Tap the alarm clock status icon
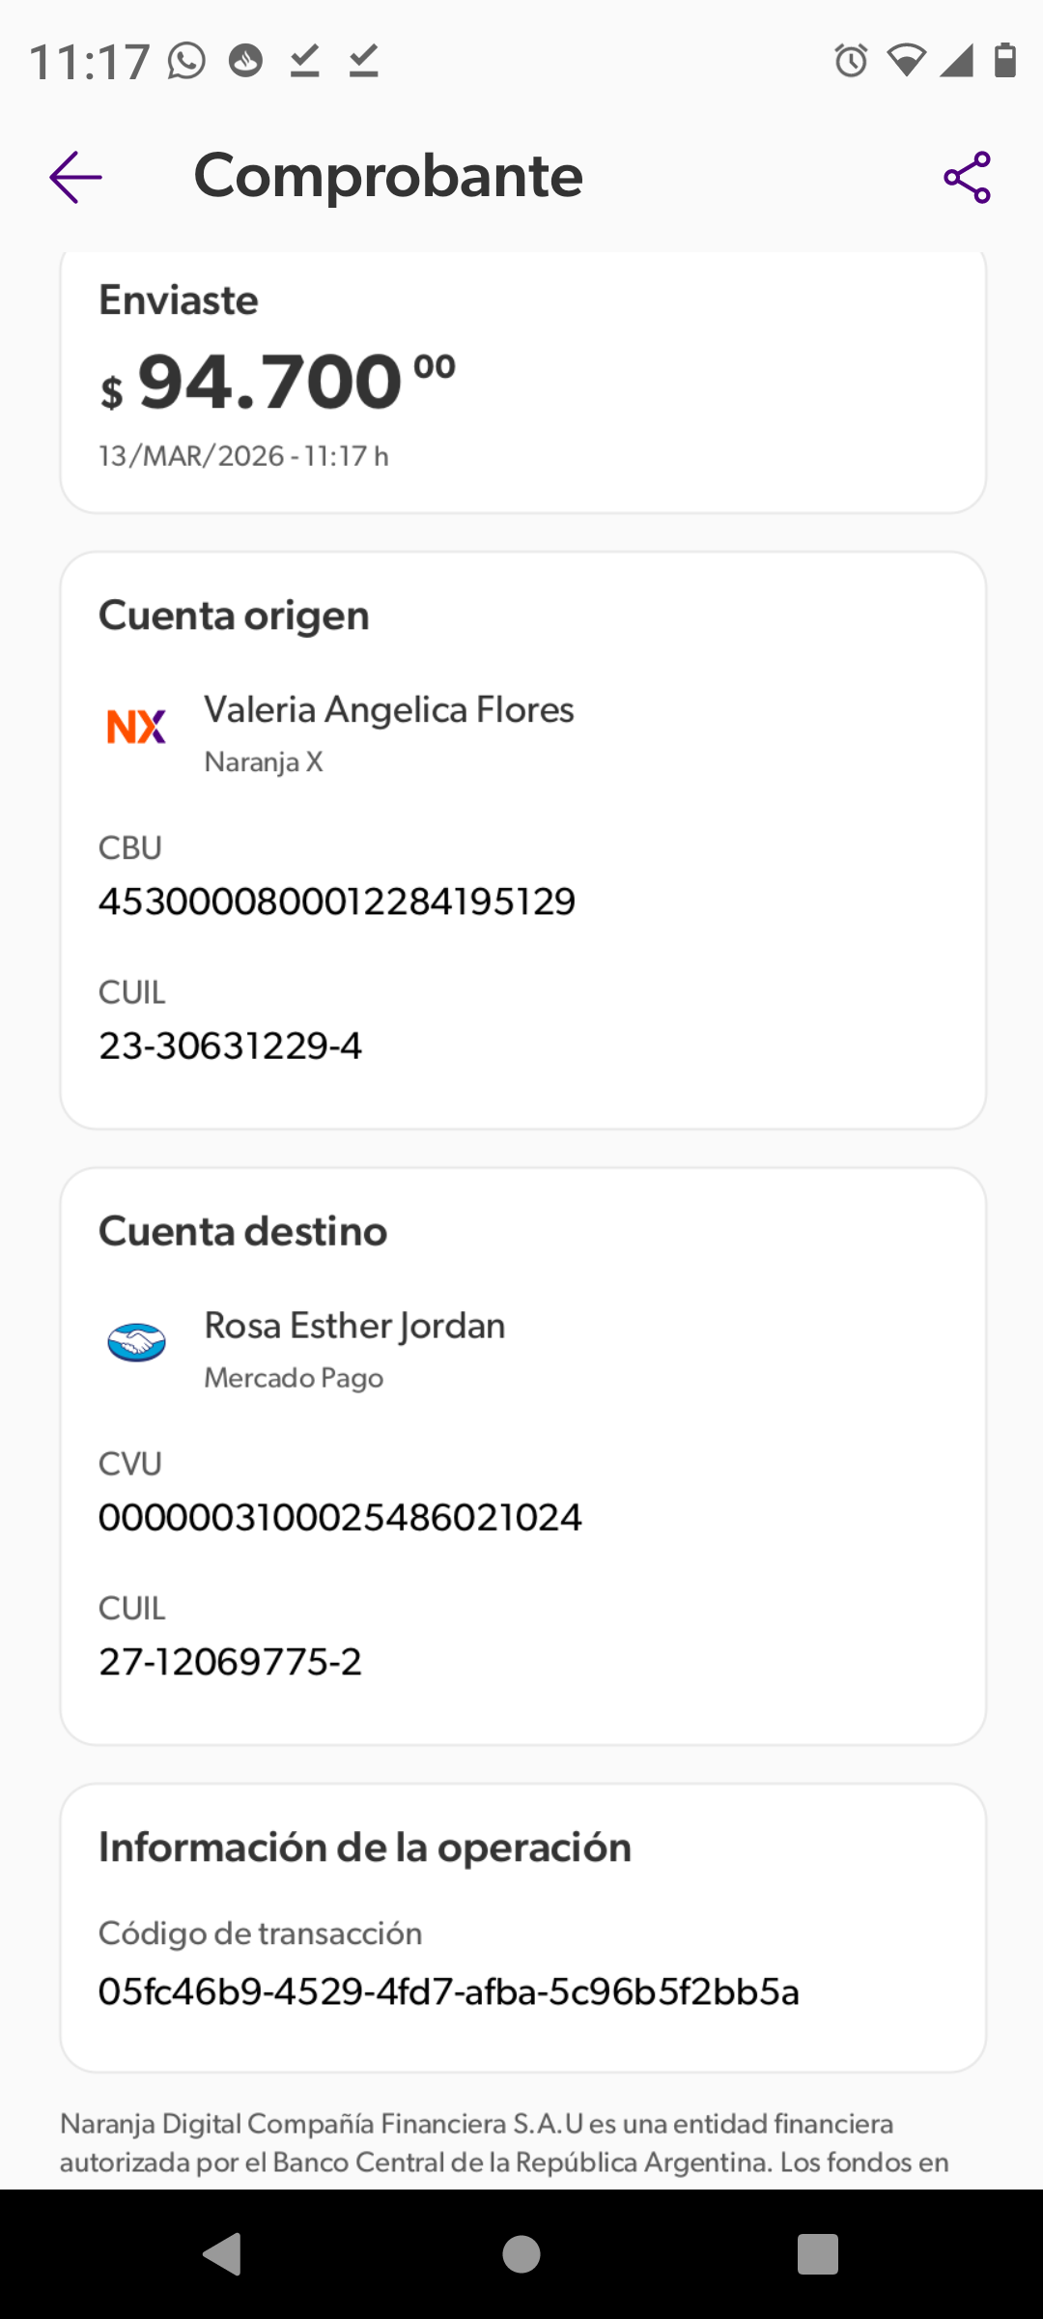Image resolution: width=1043 pixels, height=2319 pixels. point(851,61)
